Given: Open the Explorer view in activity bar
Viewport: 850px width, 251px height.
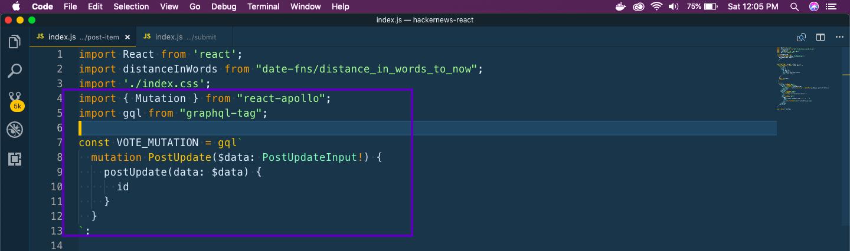Looking at the screenshot, I should coord(14,42).
